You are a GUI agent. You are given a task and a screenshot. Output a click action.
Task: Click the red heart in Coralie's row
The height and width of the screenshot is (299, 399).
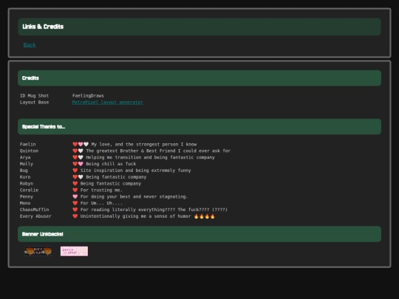(75, 190)
